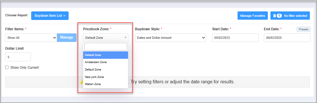317x103 pixels.
Task: Collapse the Pricebook Zone dropdown arrow
Action: click(x=125, y=37)
